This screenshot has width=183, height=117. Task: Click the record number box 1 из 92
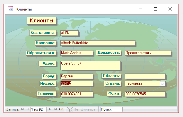tap(39, 109)
